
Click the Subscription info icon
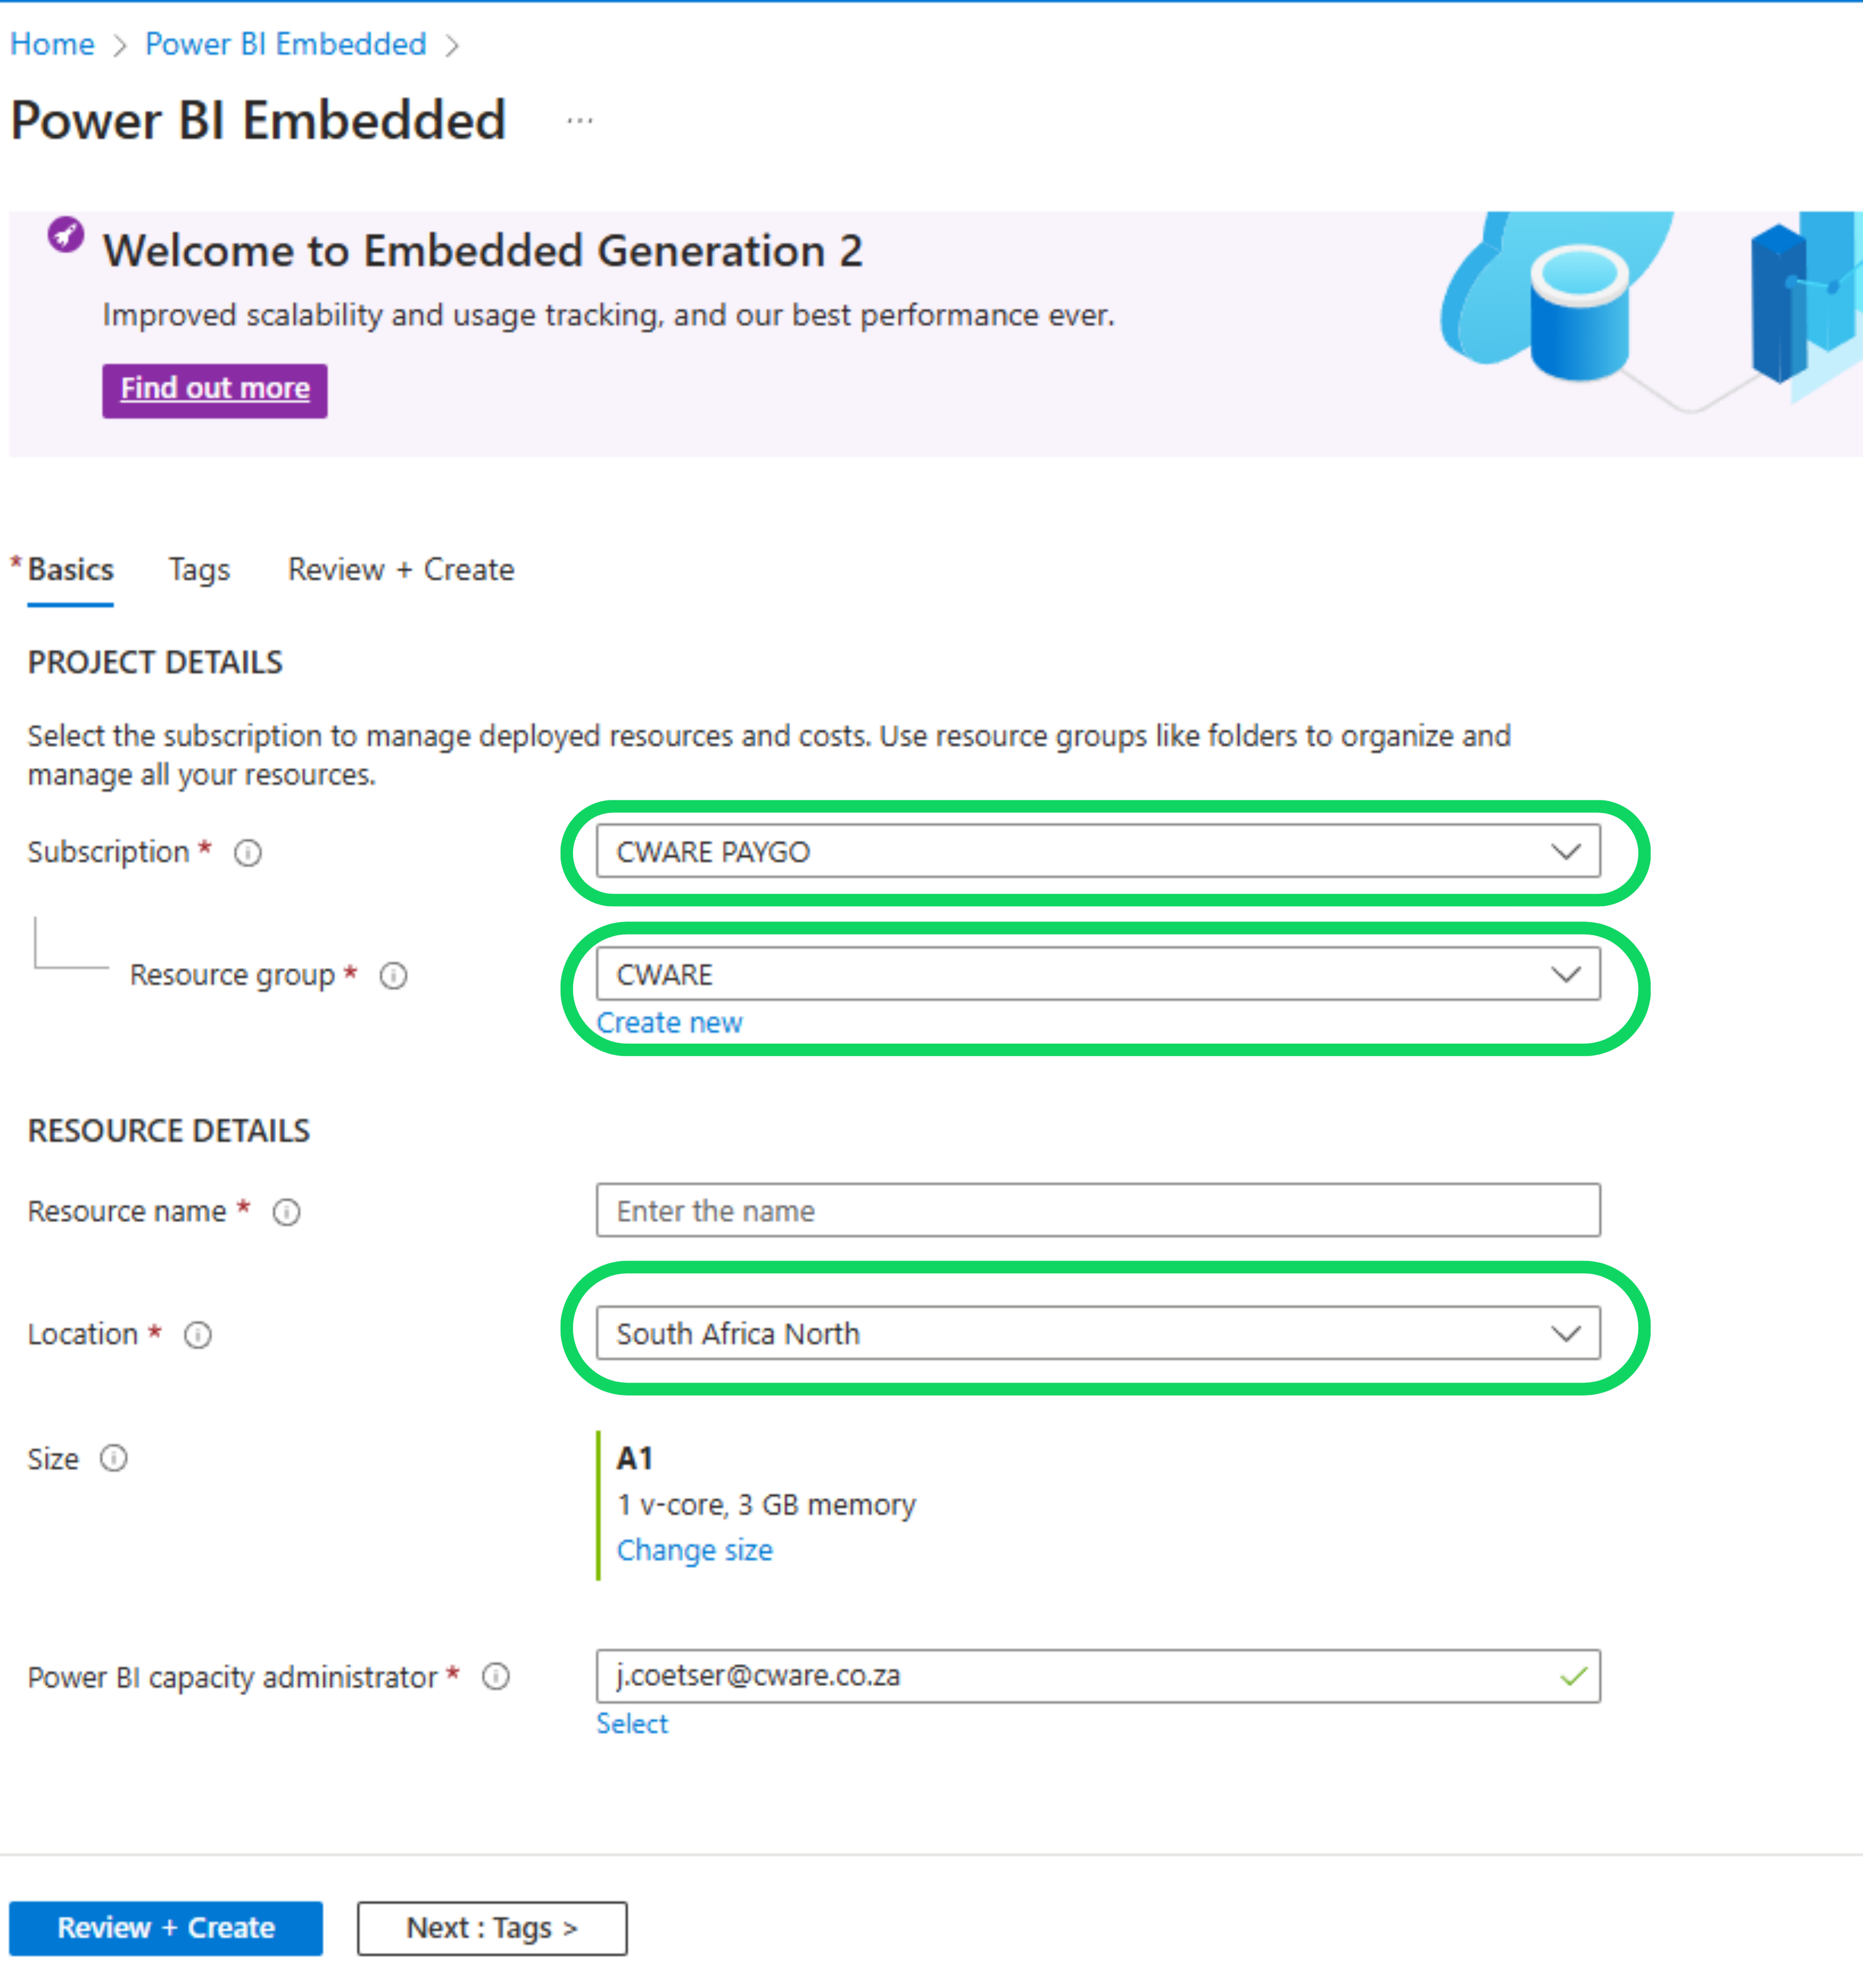[x=248, y=853]
